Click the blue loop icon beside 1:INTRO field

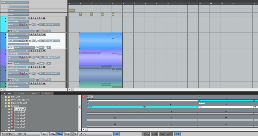tap(117, 134)
